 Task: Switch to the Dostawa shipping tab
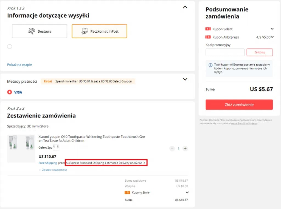[39, 31]
